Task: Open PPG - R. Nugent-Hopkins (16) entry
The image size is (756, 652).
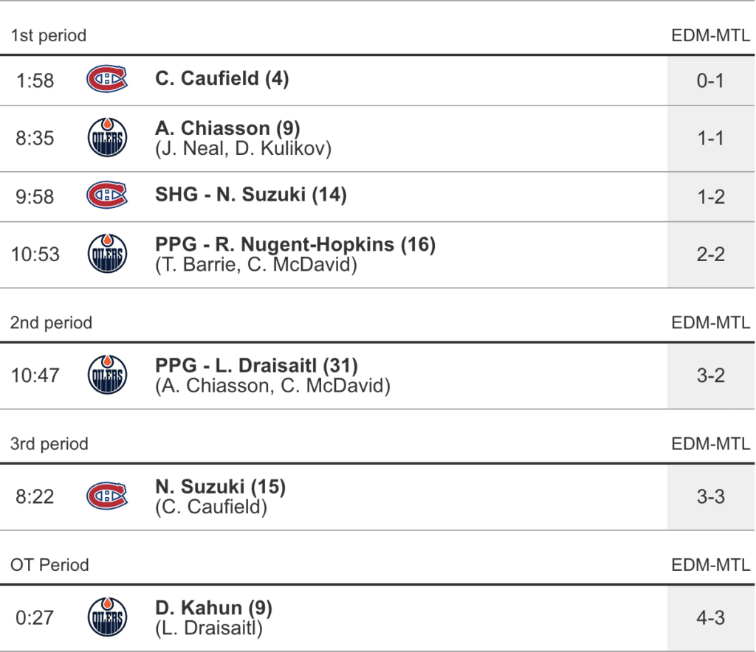Action: (295, 244)
